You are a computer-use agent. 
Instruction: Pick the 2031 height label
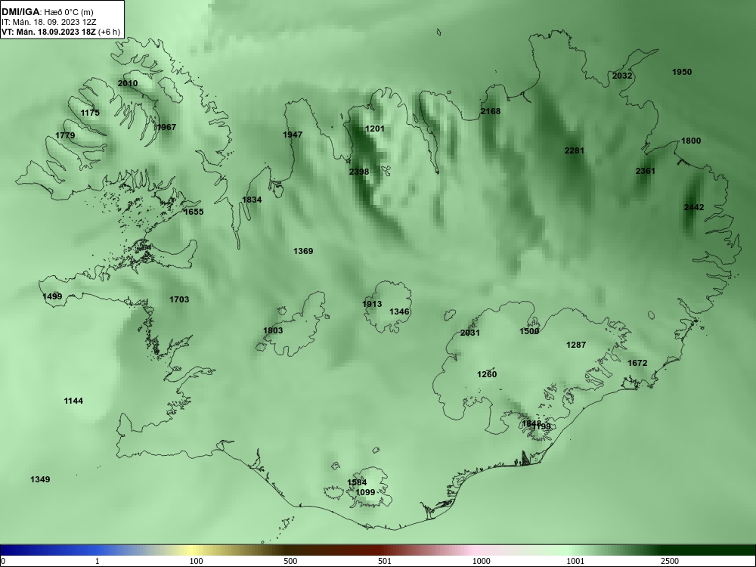[470, 333]
